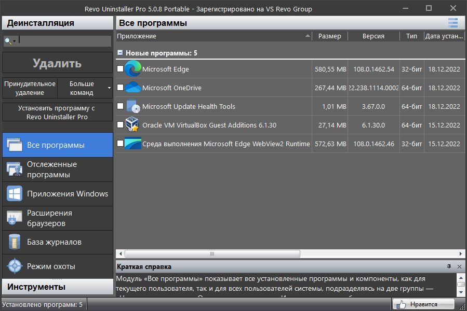The width and height of the screenshot is (467, 311).
Task: Select Среда выполнения Microsoft Edge WebView2 Runtime
Action: click(x=226, y=144)
